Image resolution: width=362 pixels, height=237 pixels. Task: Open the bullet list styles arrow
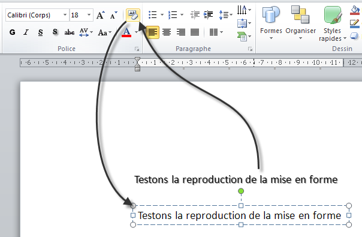pos(162,15)
